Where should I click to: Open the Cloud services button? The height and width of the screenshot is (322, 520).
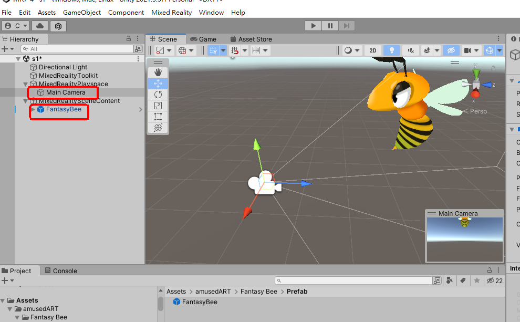coord(40,26)
